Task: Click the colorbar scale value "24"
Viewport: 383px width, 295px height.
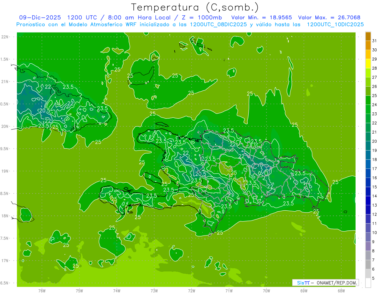Action: point(374,105)
